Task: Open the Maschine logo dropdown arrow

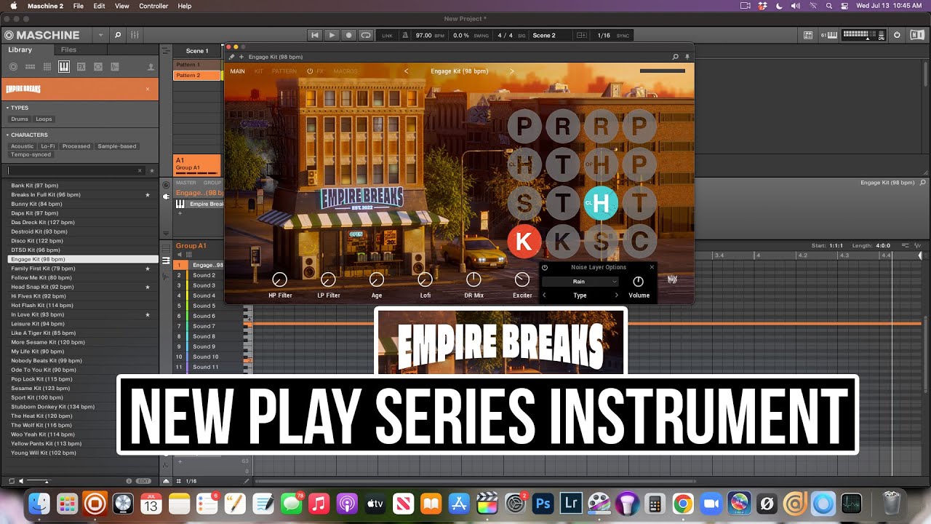Action: [x=100, y=35]
